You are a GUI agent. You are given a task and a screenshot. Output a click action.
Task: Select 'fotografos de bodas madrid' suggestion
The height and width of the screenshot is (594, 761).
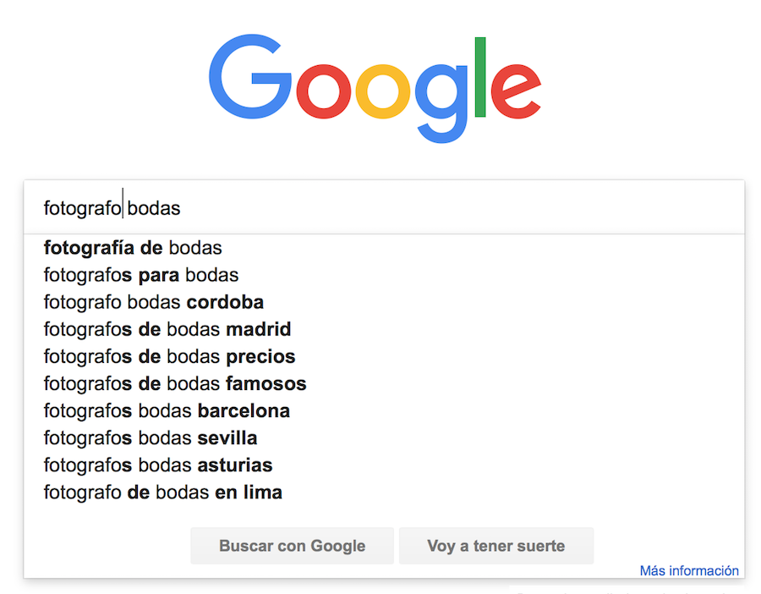click(167, 329)
